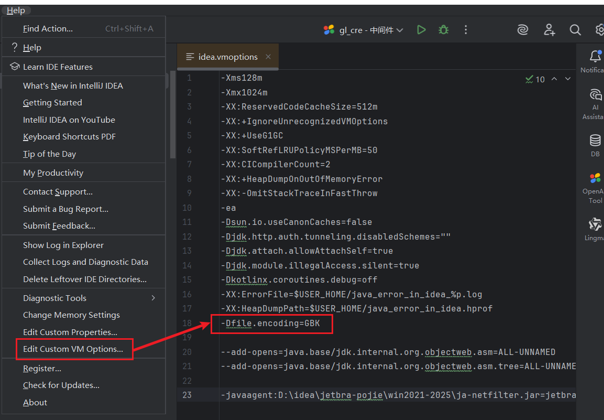Click the -javaagent ja-netfilter line
This screenshot has width=604, height=420.
pos(398,395)
